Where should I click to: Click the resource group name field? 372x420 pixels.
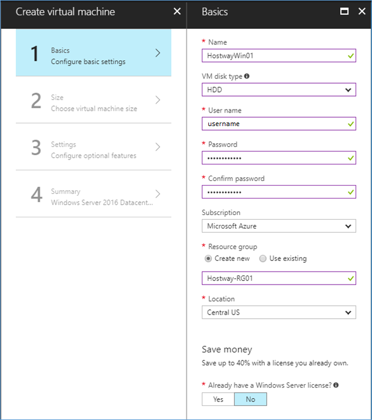tap(279, 278)
